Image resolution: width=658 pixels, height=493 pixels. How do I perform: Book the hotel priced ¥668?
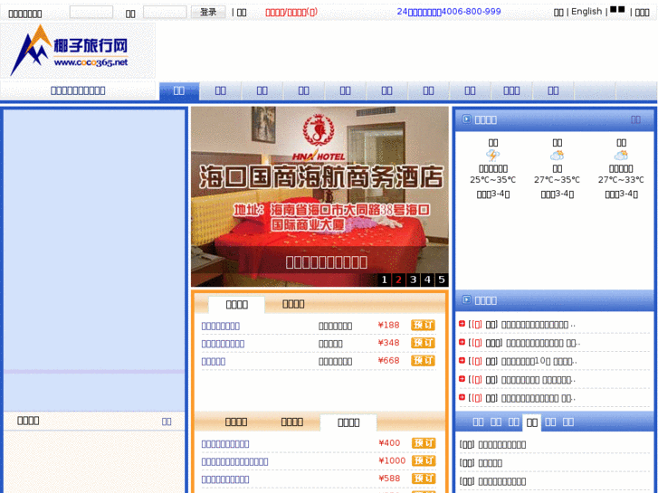click(423, 360)
